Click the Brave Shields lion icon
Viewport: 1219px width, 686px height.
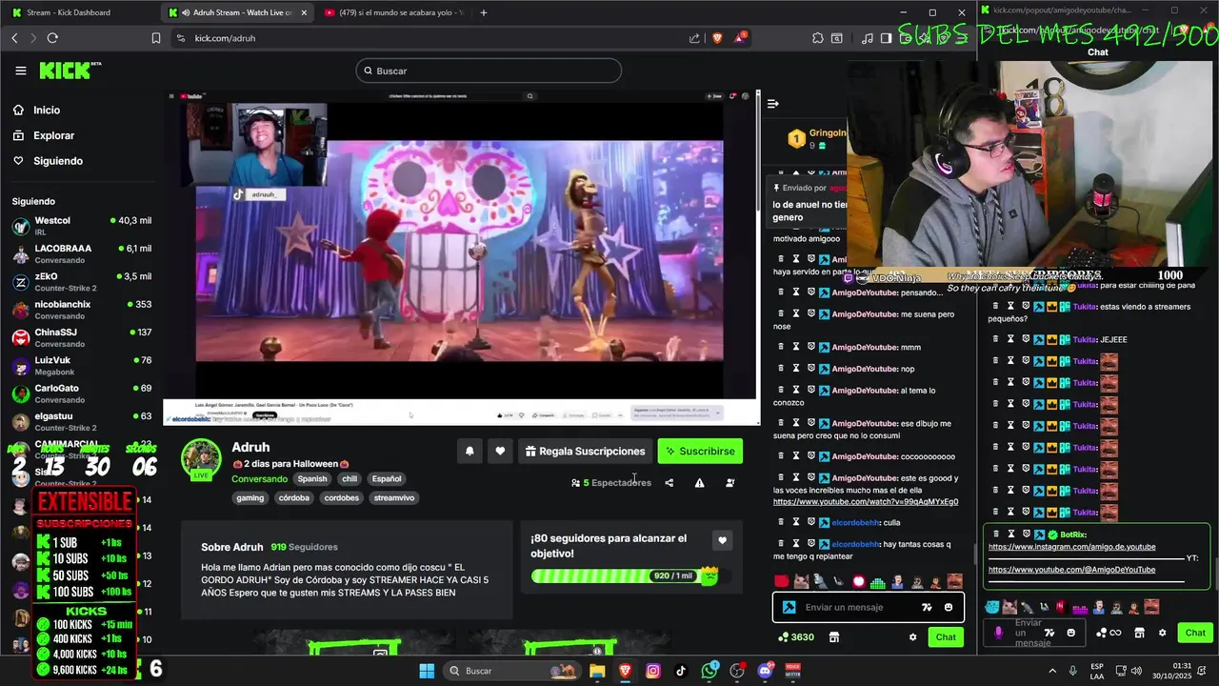pyautogui.click(x=717, y=38)
